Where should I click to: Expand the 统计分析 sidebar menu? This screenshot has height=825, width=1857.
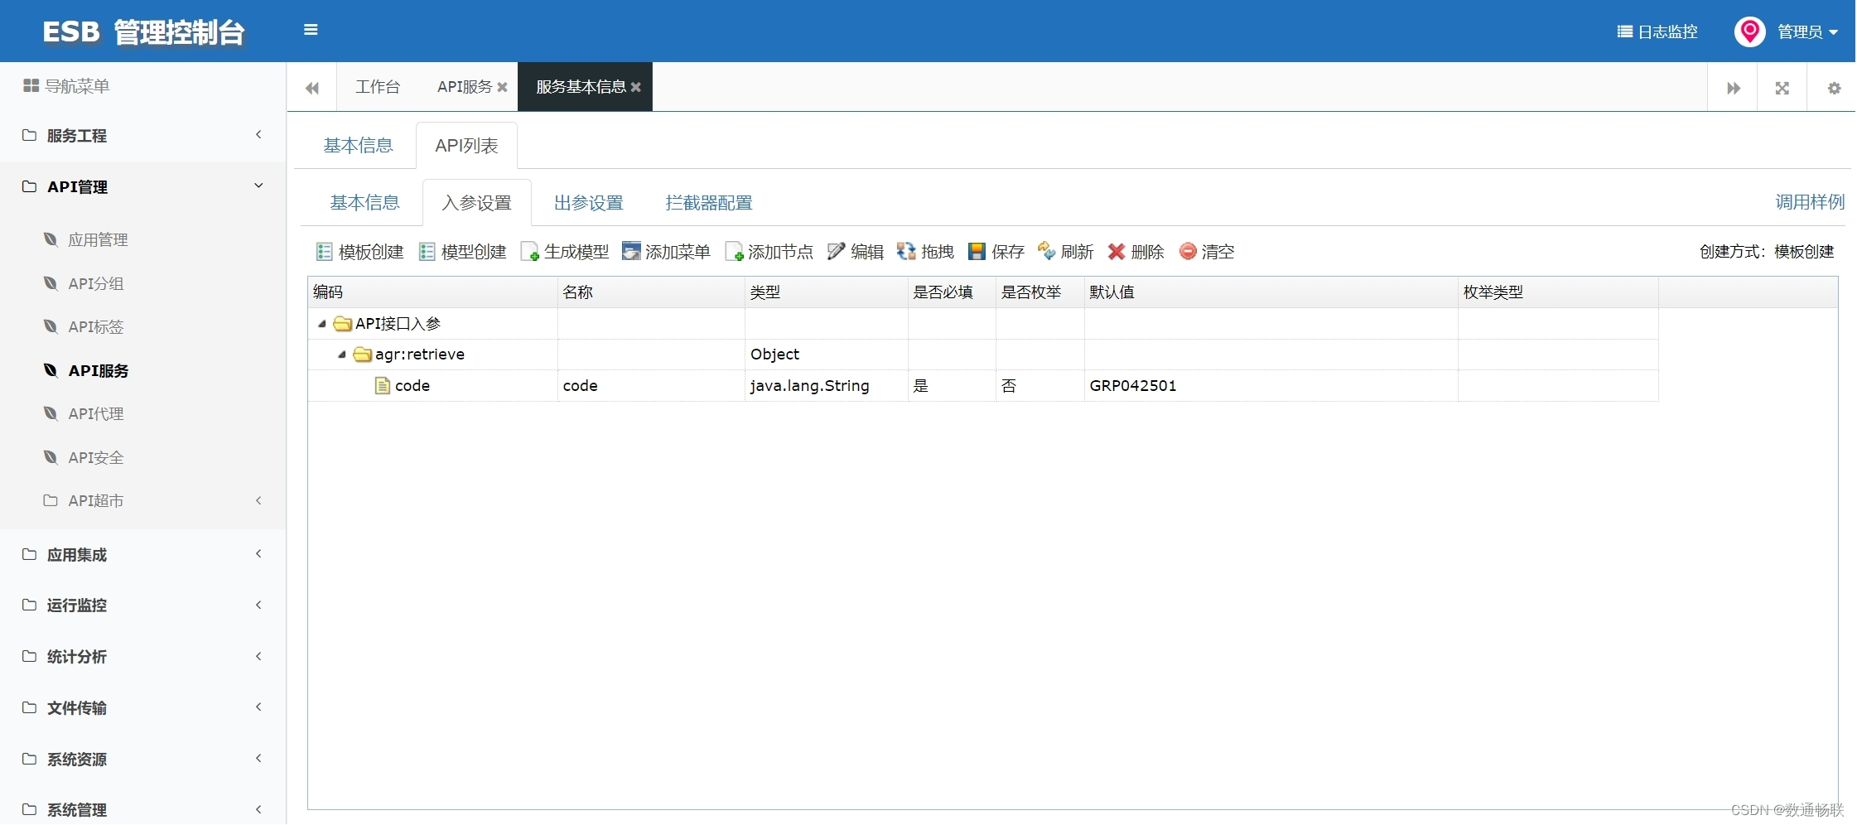(x=142, y=657)
